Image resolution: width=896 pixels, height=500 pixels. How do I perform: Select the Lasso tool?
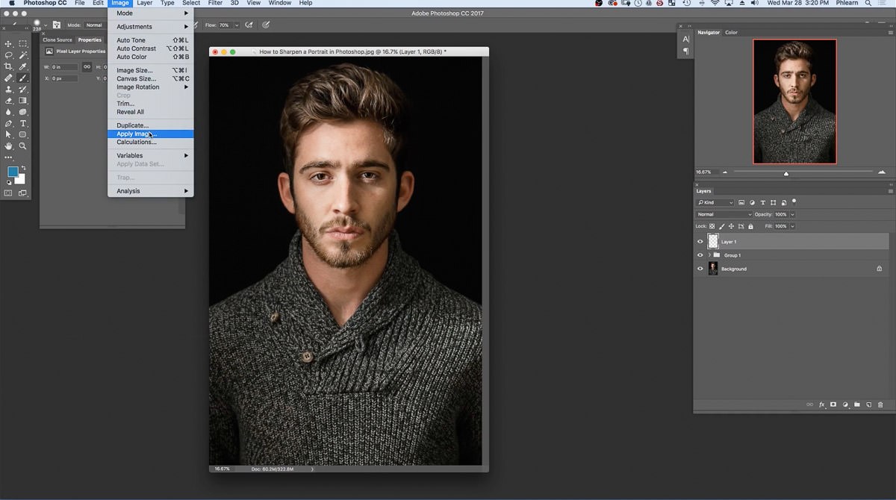point(9,55)
